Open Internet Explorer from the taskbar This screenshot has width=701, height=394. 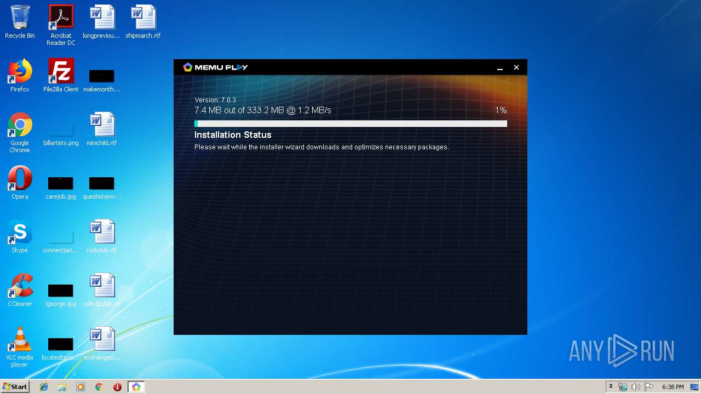[44, 387]
